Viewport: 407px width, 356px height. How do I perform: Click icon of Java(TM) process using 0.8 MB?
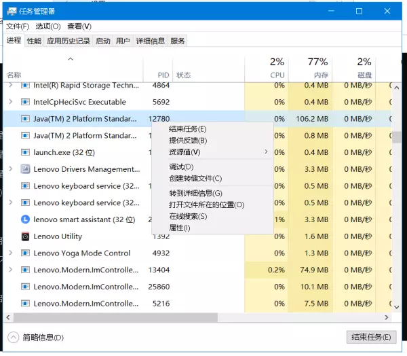pos(25,135)
